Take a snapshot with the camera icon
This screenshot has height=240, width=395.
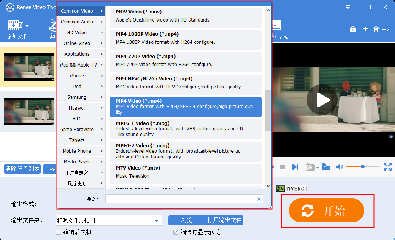310,167
